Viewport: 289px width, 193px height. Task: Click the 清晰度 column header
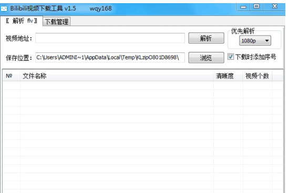[228, 76]
